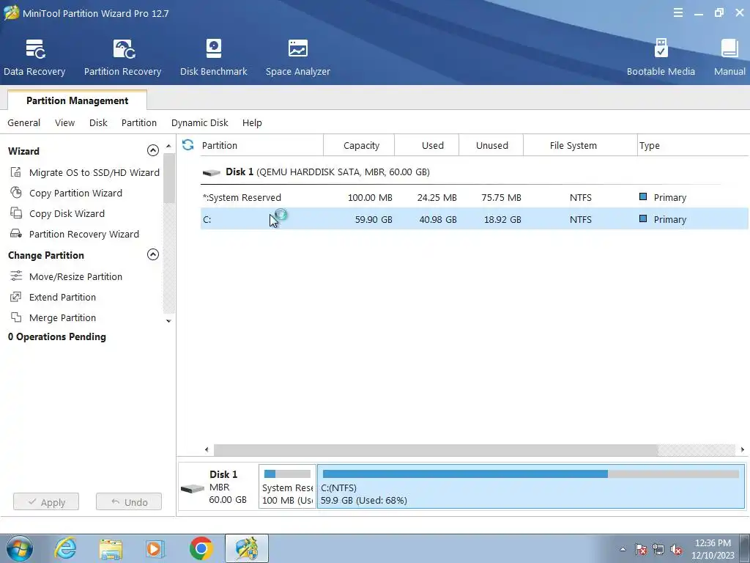Launch Partition Recovery from toolbar
The width and height of the screenshot is (750, 563).
click(x=122, y=57)
